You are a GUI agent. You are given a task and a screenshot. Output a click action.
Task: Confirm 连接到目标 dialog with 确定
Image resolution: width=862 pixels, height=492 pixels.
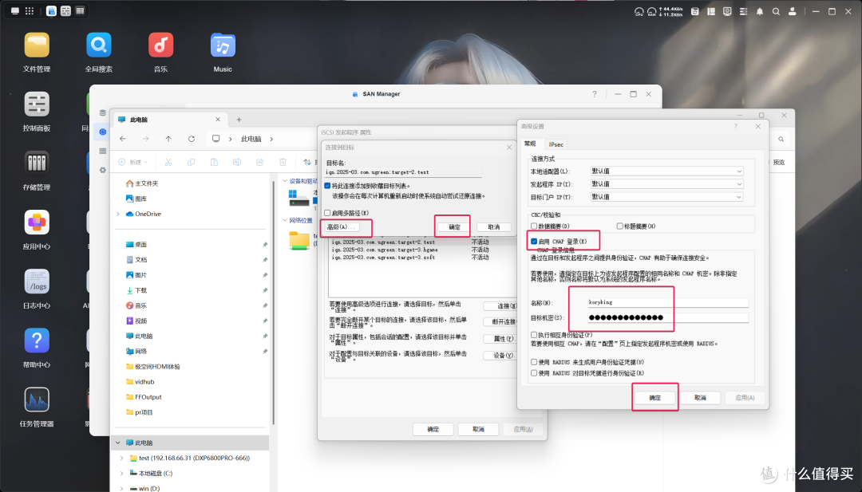[x=455, y=226]
